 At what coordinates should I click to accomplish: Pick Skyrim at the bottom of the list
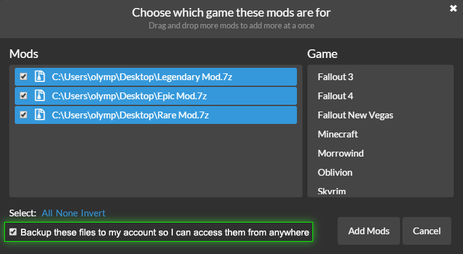332,192
